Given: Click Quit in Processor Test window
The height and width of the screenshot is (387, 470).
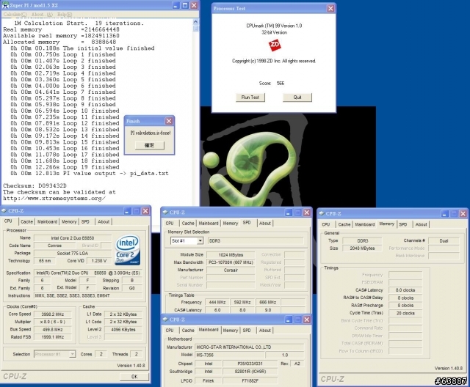Looking at the screenshot, I should 297,97.
